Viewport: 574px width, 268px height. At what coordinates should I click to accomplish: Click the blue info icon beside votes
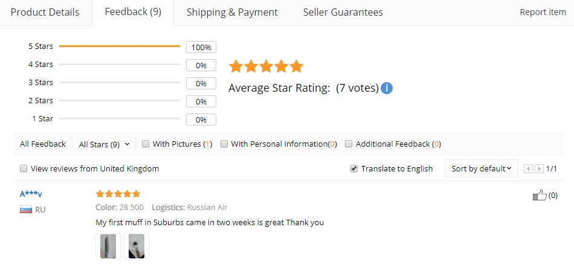[x=387, y=88]
